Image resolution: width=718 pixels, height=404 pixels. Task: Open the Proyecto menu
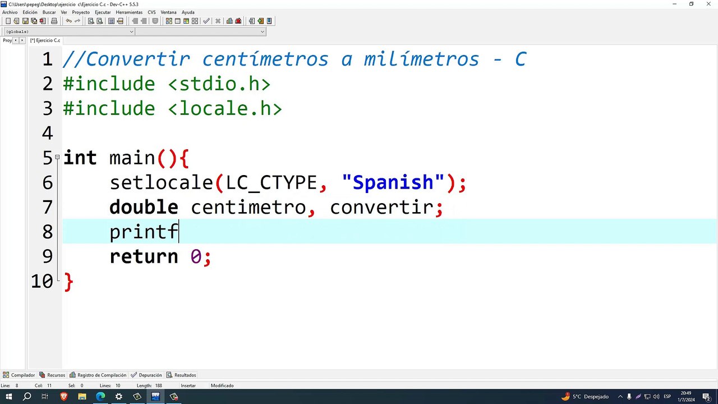click(x=81, y=12)
